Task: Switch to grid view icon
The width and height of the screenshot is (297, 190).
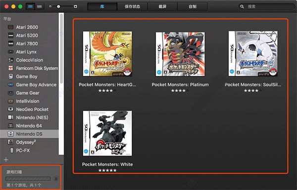Action: point(30,6)
